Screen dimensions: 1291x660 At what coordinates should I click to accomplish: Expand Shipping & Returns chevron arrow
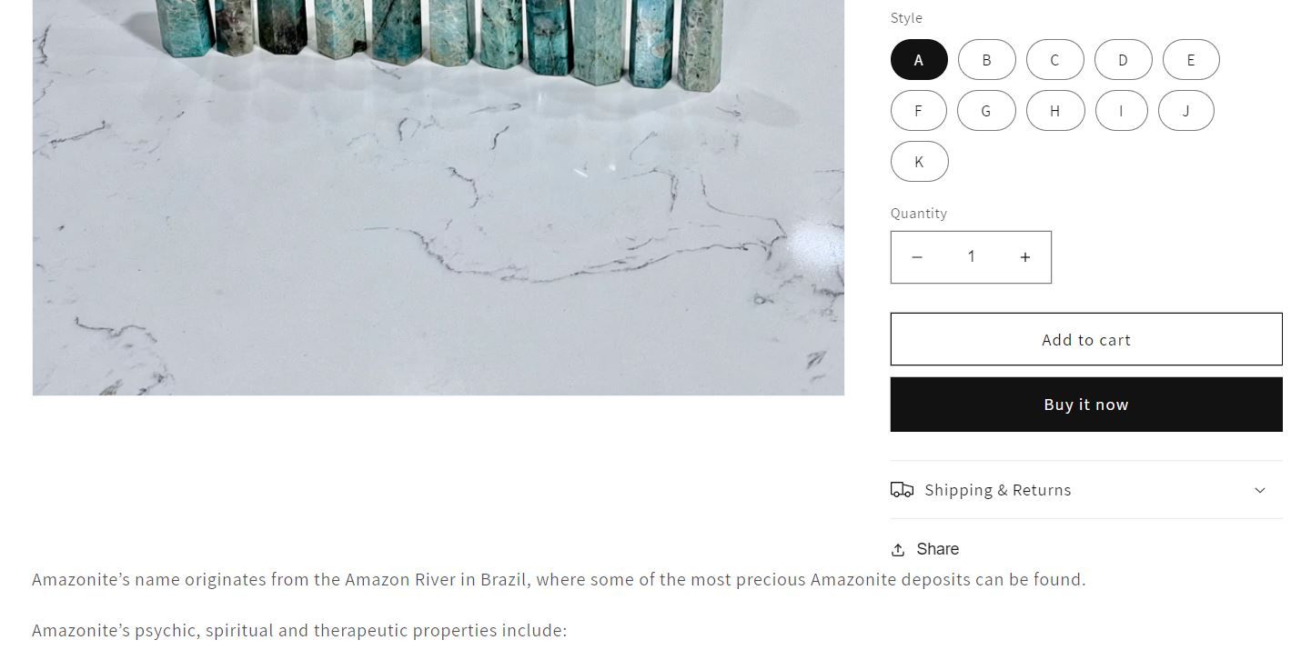1260,490
